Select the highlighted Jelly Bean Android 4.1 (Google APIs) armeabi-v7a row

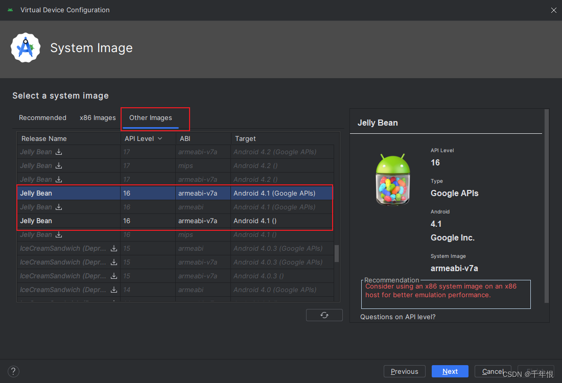click(x=175, y=193)
